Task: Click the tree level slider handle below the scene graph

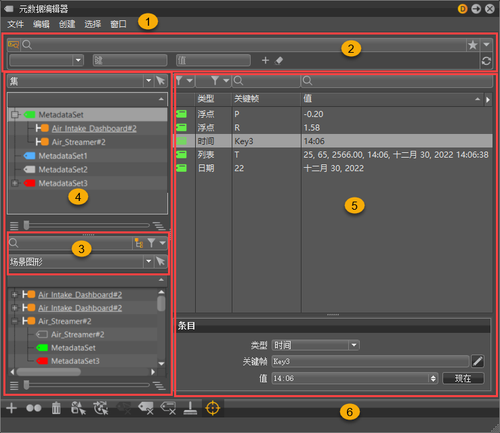Action: pos(26,385)
